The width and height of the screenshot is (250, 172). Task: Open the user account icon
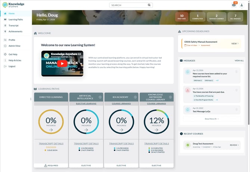(242, 5)
